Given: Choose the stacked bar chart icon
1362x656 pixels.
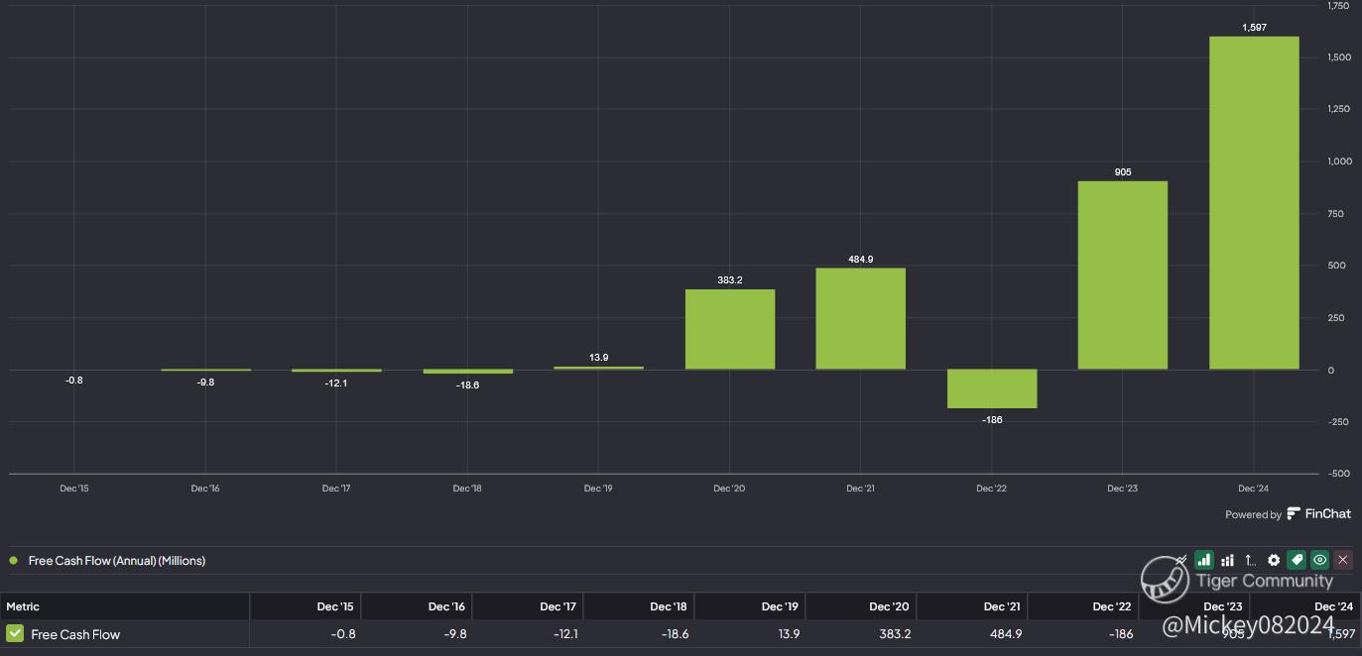Looking at the screenshot, I should pos(1227,560).
